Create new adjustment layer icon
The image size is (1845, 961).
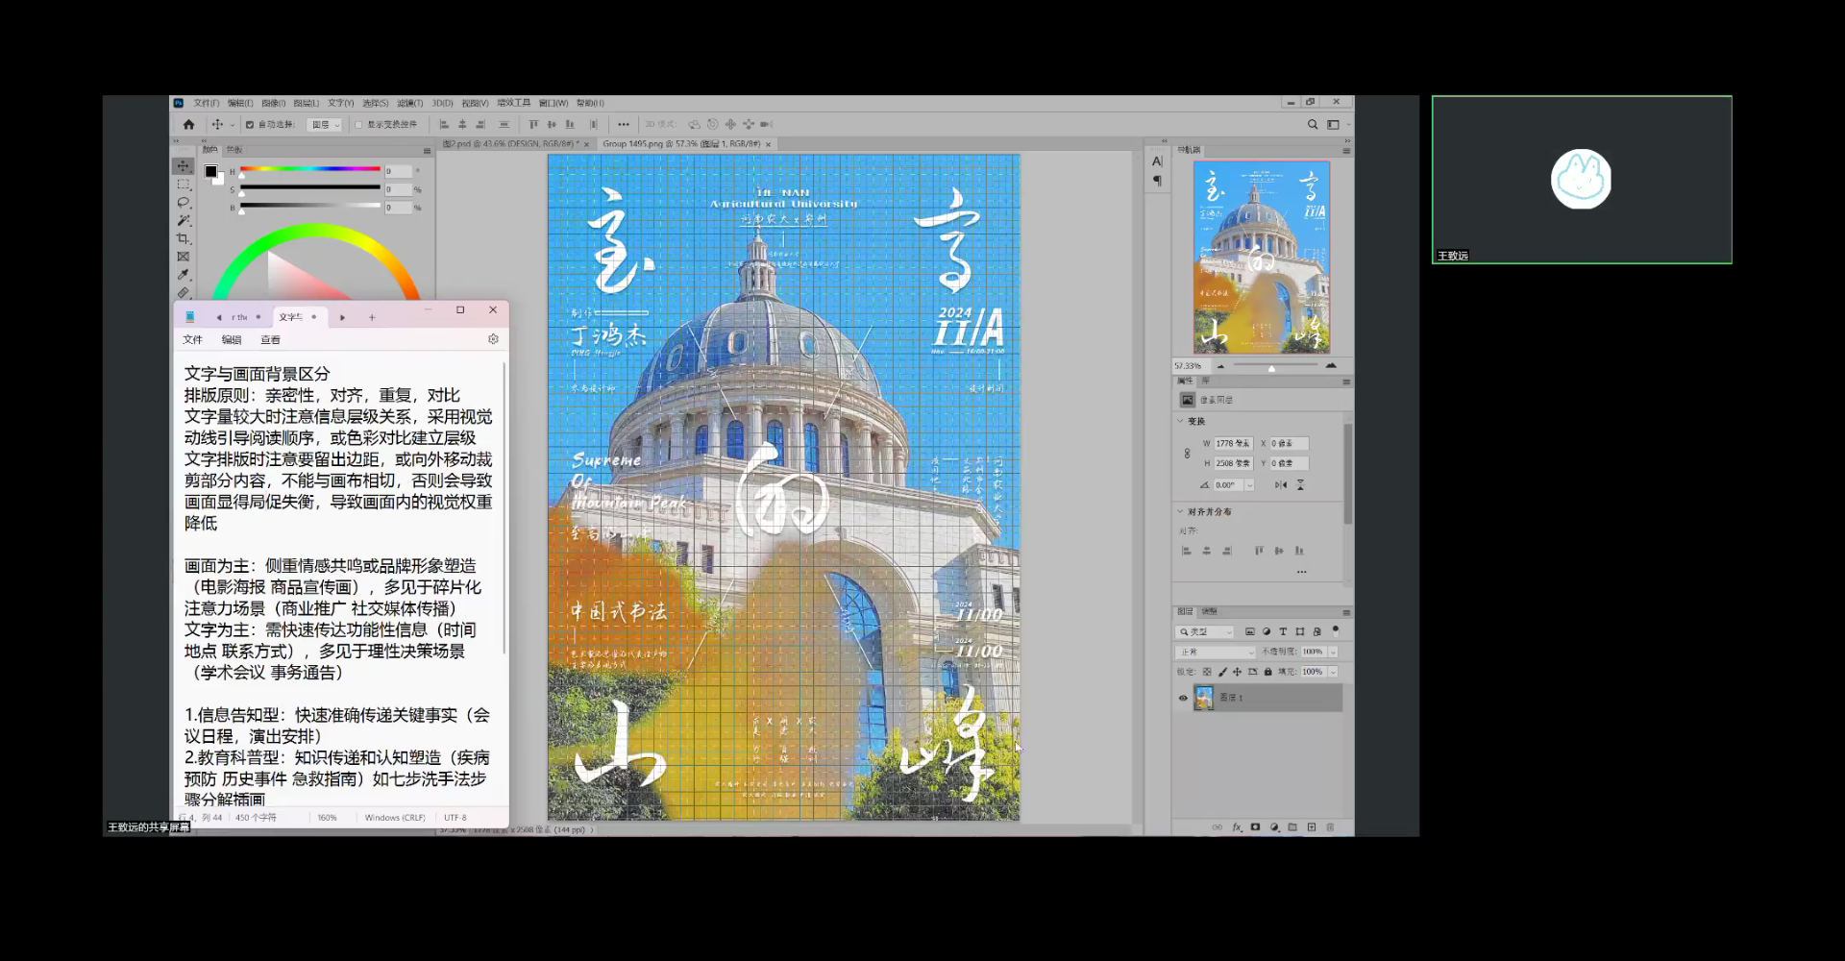coord(1274,826)
